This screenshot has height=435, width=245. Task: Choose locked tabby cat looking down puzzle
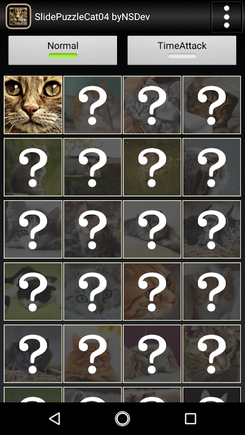(x=212, y=353)
